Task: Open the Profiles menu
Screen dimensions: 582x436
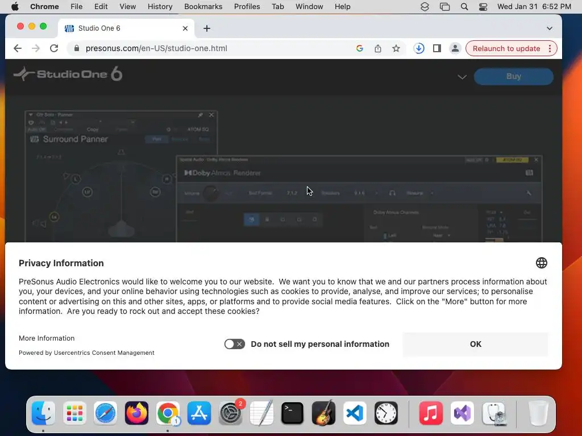Action: click(x=247, y=6)
